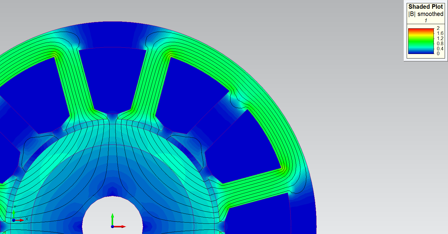Click the "0.8" legend scale value
Viewport: 448px width, 234px height.
tap(440, 43)
